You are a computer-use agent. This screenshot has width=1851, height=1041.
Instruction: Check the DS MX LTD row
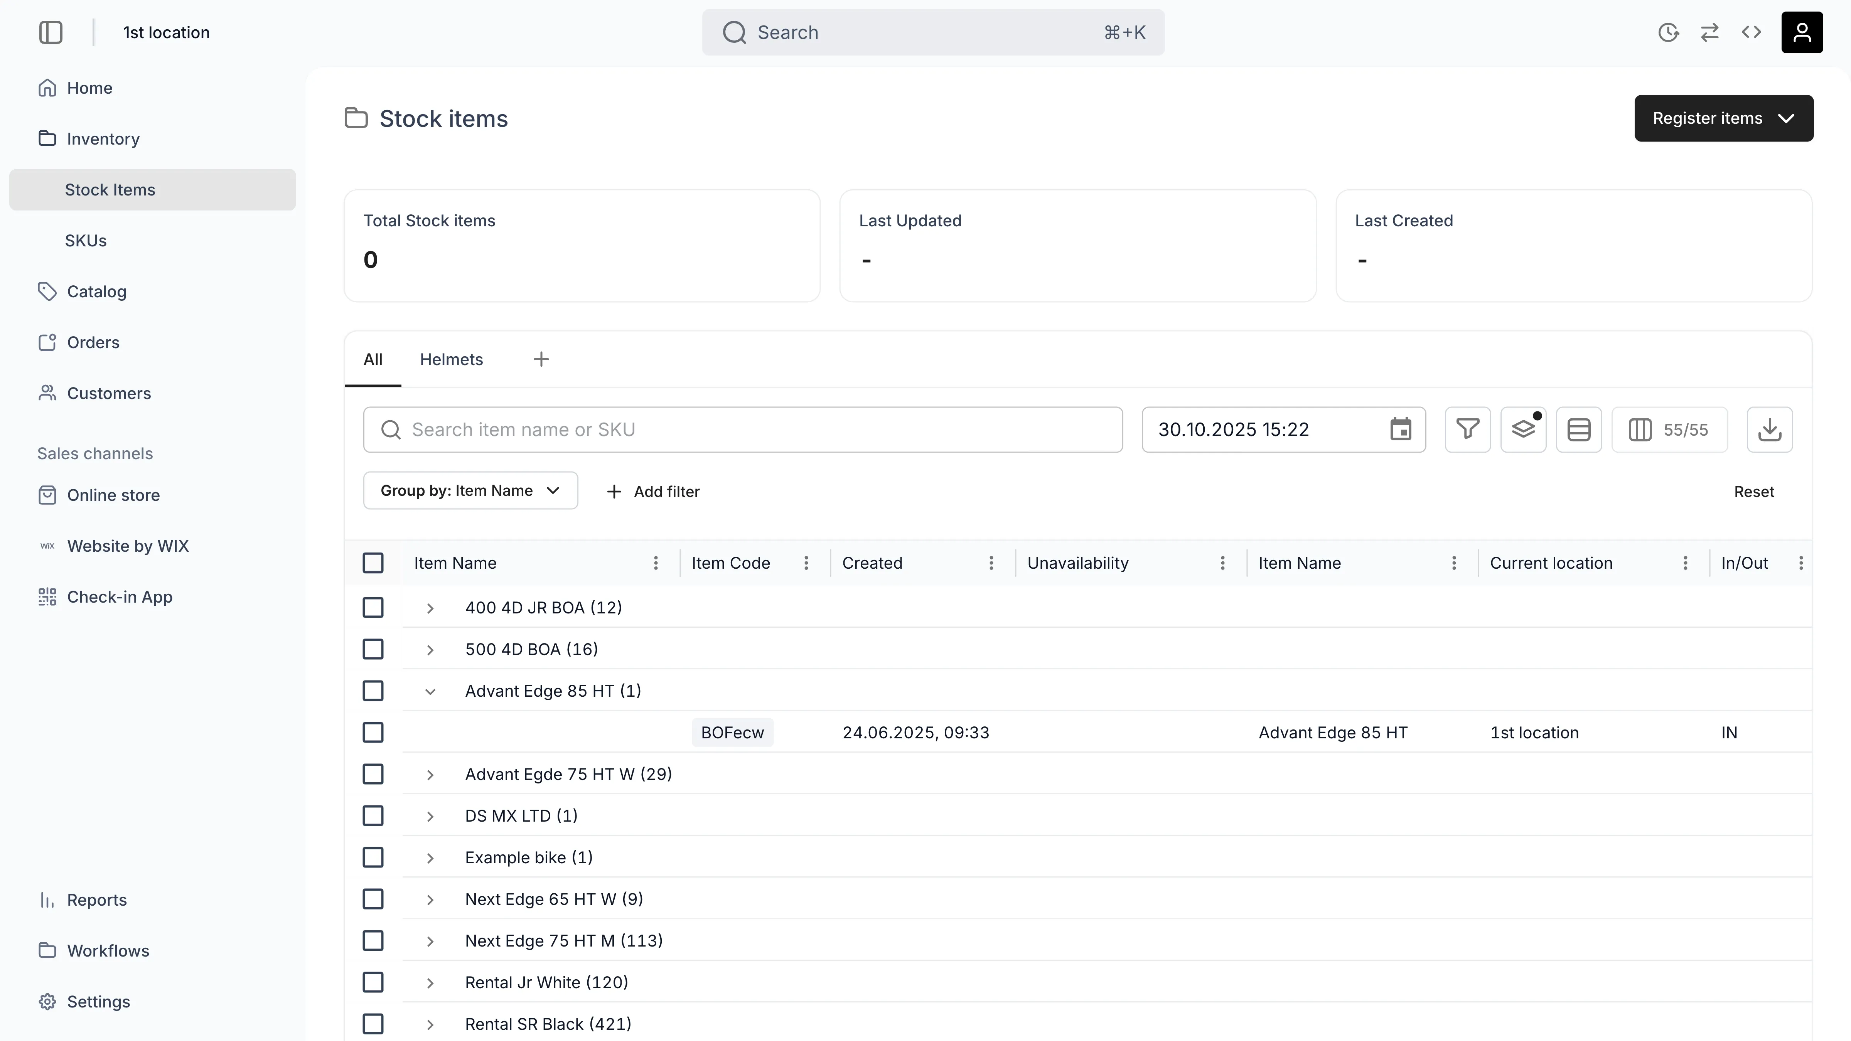373,816
